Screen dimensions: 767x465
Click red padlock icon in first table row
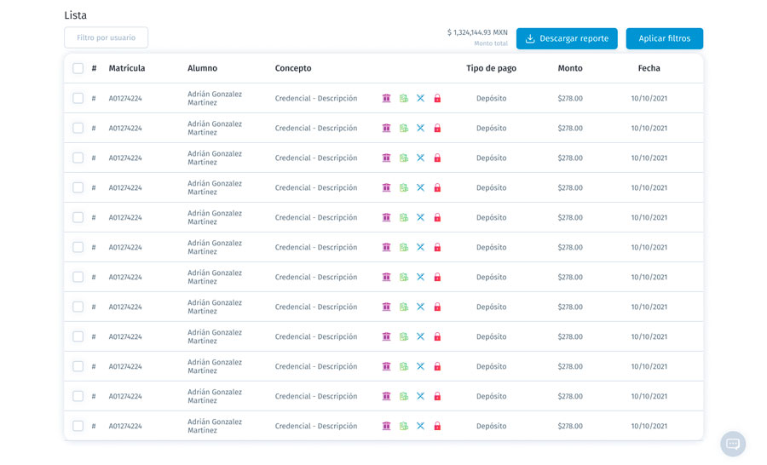[437, 98]
